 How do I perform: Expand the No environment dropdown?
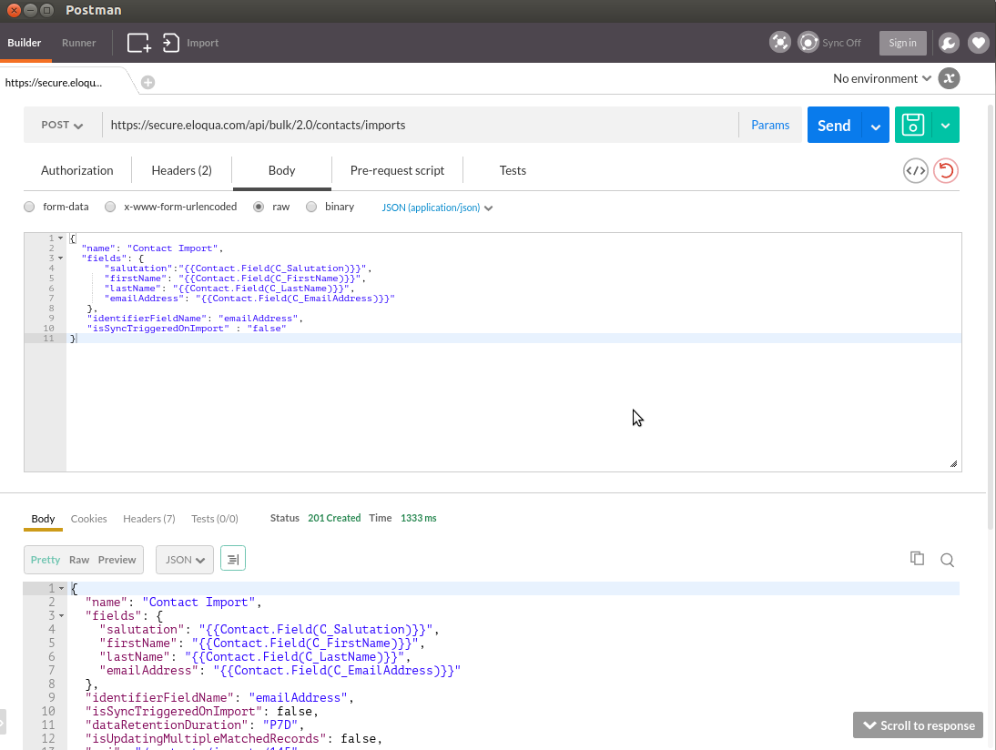point(881,78)
